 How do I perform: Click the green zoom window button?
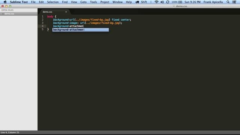point(10,6)
